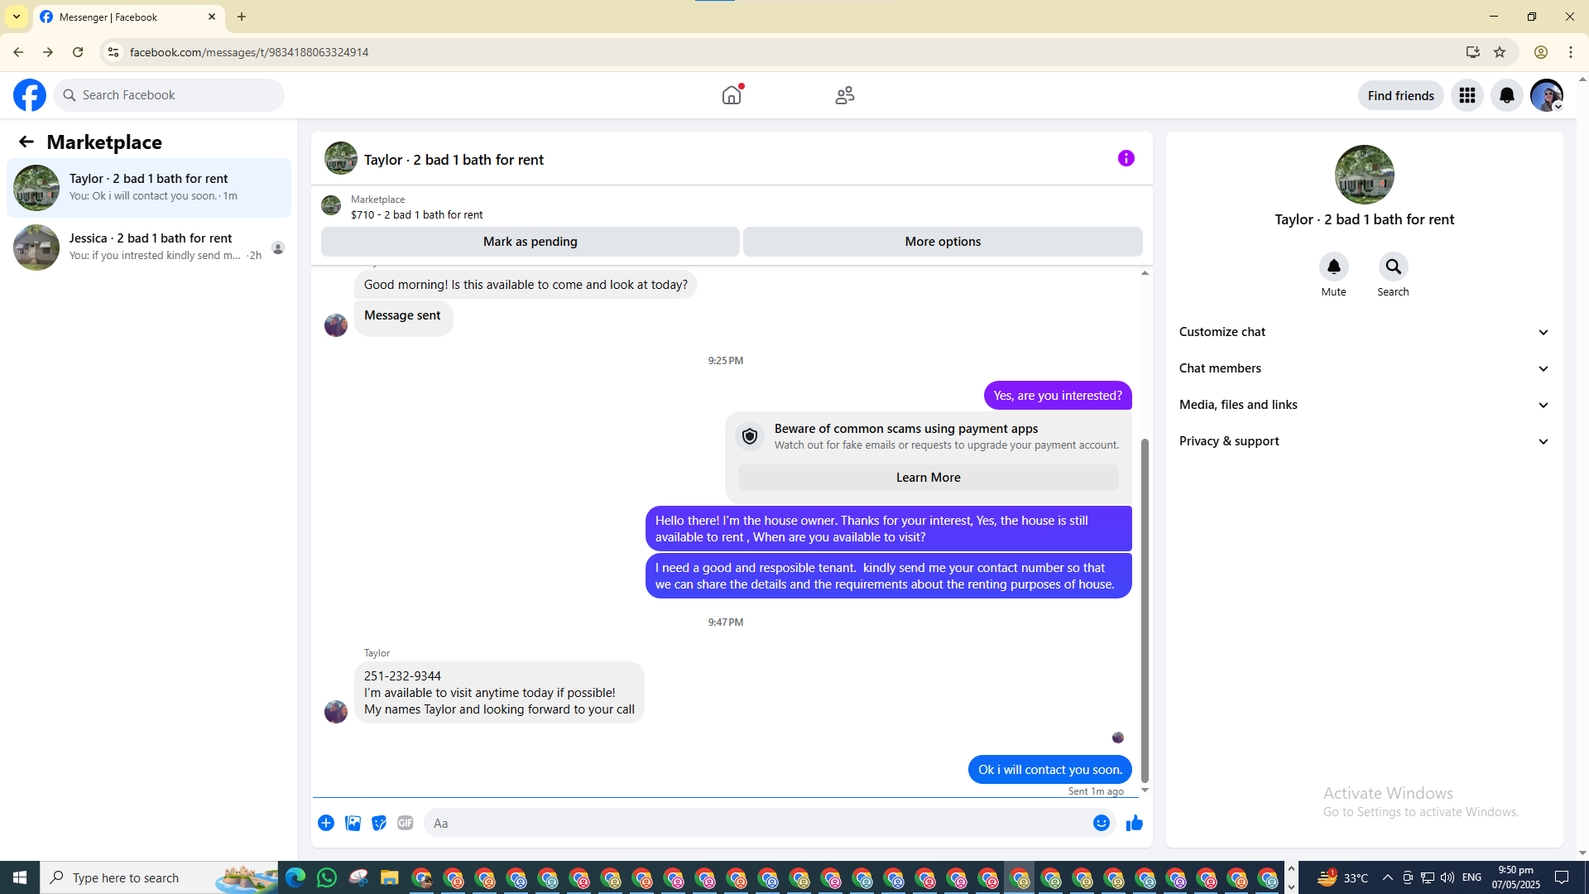The width and height of the screenshot is (1589, 894).
Task: Click the blue plus more actions icon
Action: (x=326, y=823)
